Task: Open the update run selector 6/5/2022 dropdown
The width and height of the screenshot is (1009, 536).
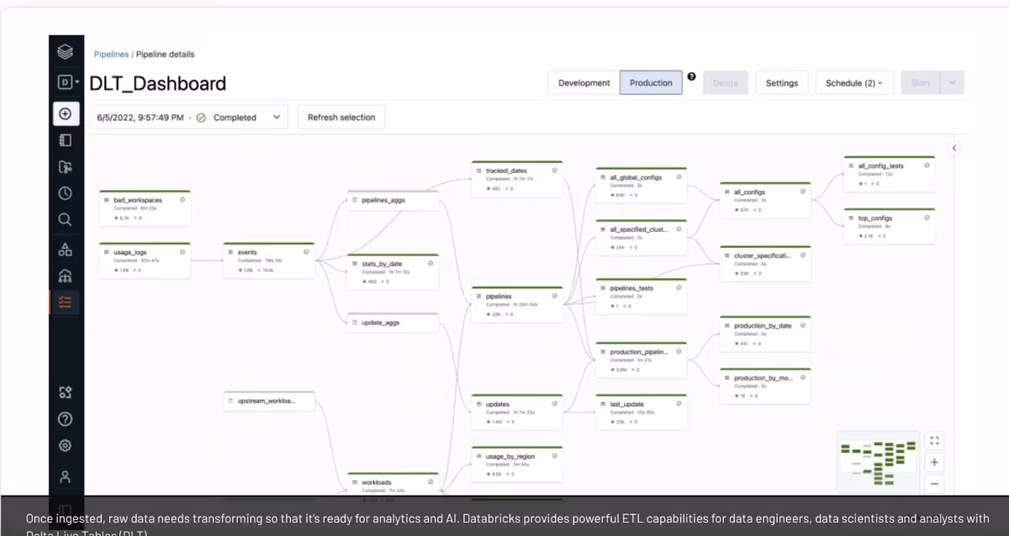Action: pyautogui.click(x=188, y=118)
